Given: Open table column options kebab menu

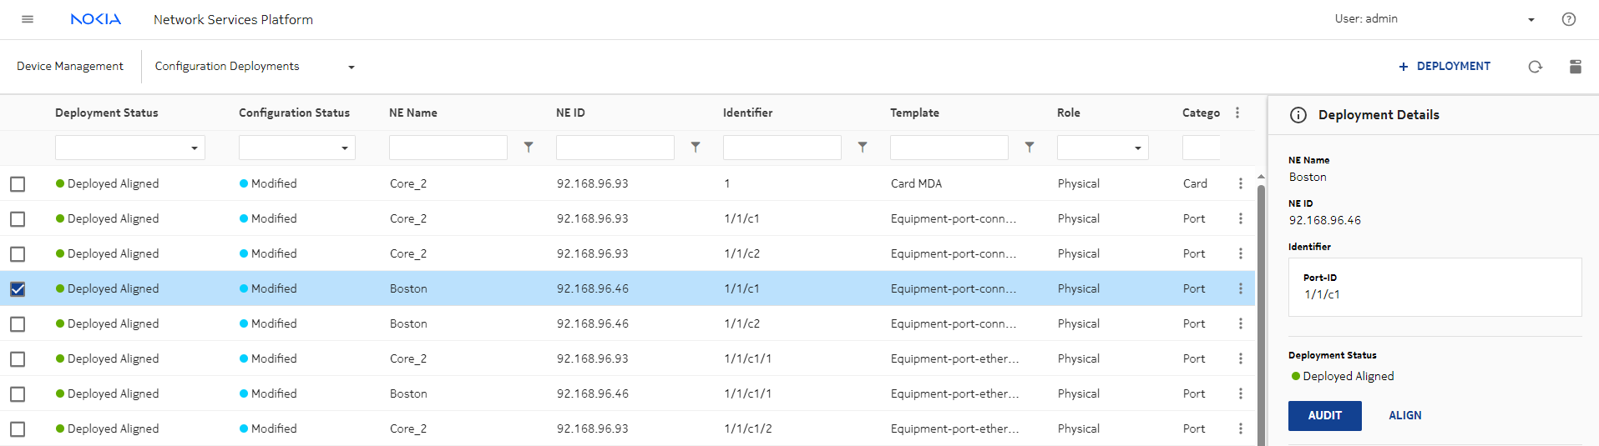Looking at the screenshot, I should coord(1237,113).
